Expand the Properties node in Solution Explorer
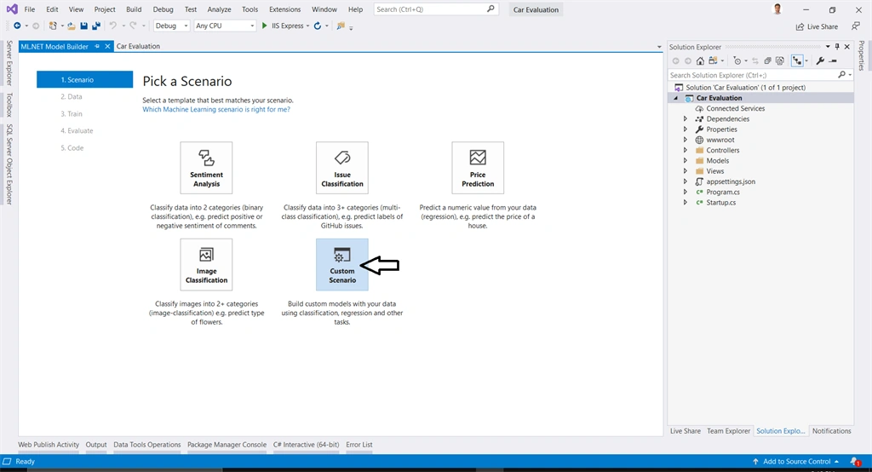 point(686,130)
